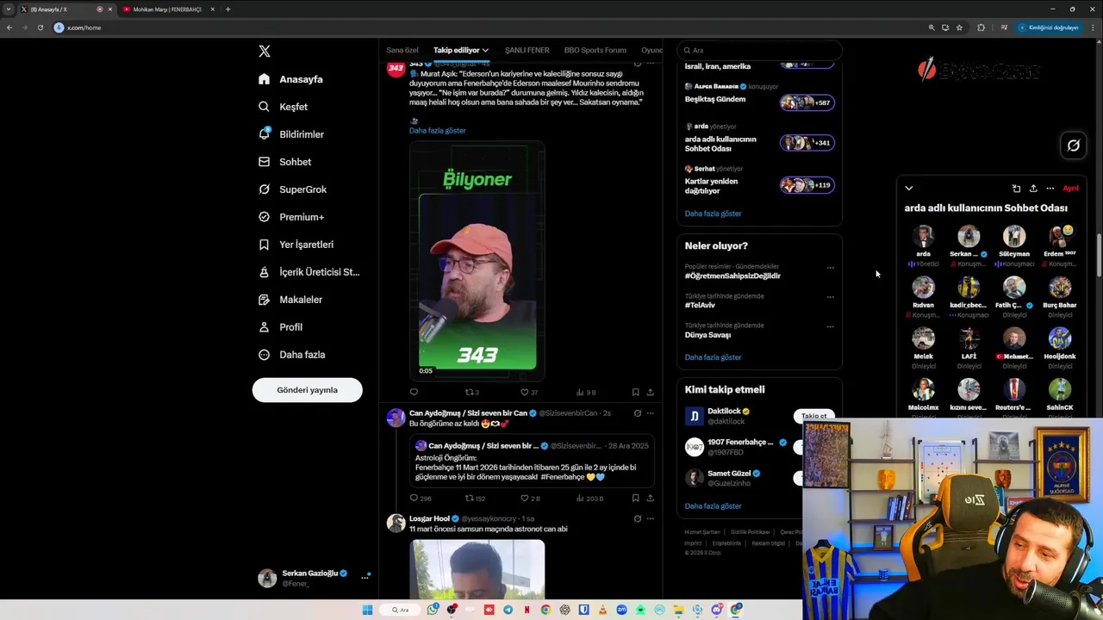Open Beşiktaş Gündem space with +587
This screenshot has width=1103, height=620.
[759, 99]
